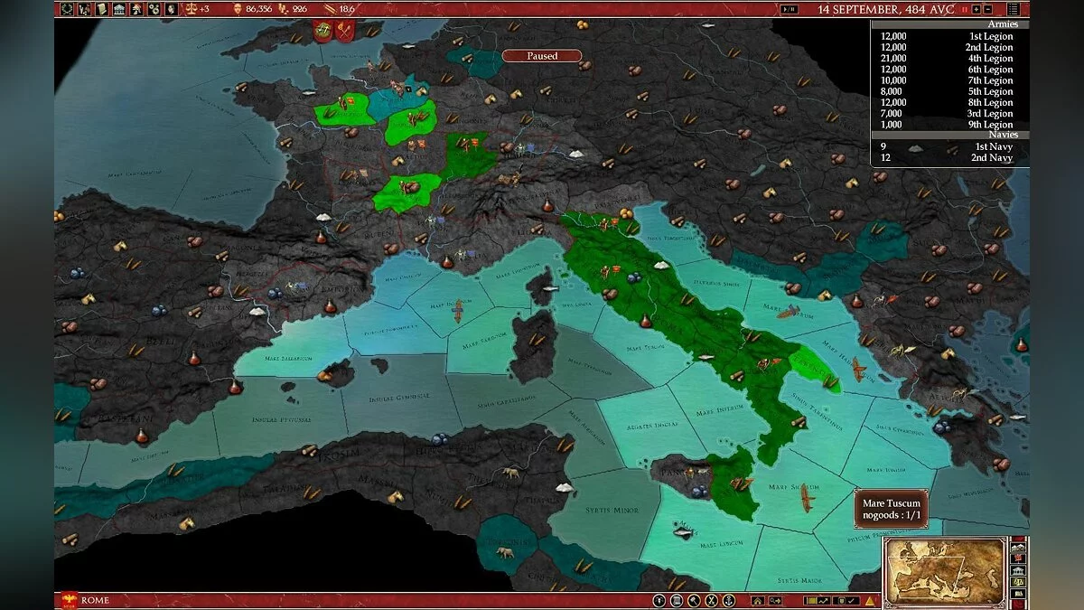Screen dimensions: 1084x610
Task: Open the laurel wreath overview icon
Action: (67, 9)
